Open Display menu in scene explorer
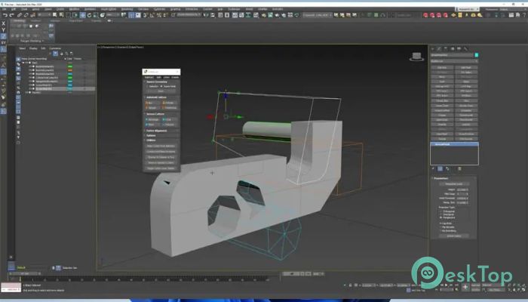 (32, 48)
